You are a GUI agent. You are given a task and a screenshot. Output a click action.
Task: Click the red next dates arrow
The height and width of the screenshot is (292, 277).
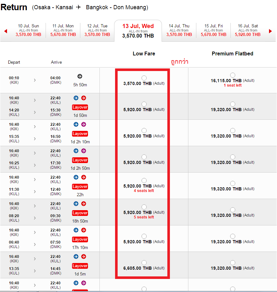[271, 31]
